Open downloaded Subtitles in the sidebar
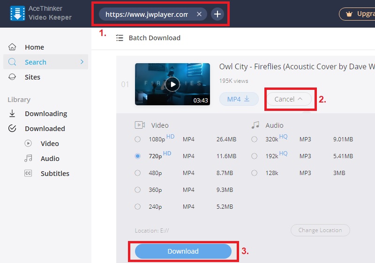The image size is (375, 263). (x=55, y=174)
